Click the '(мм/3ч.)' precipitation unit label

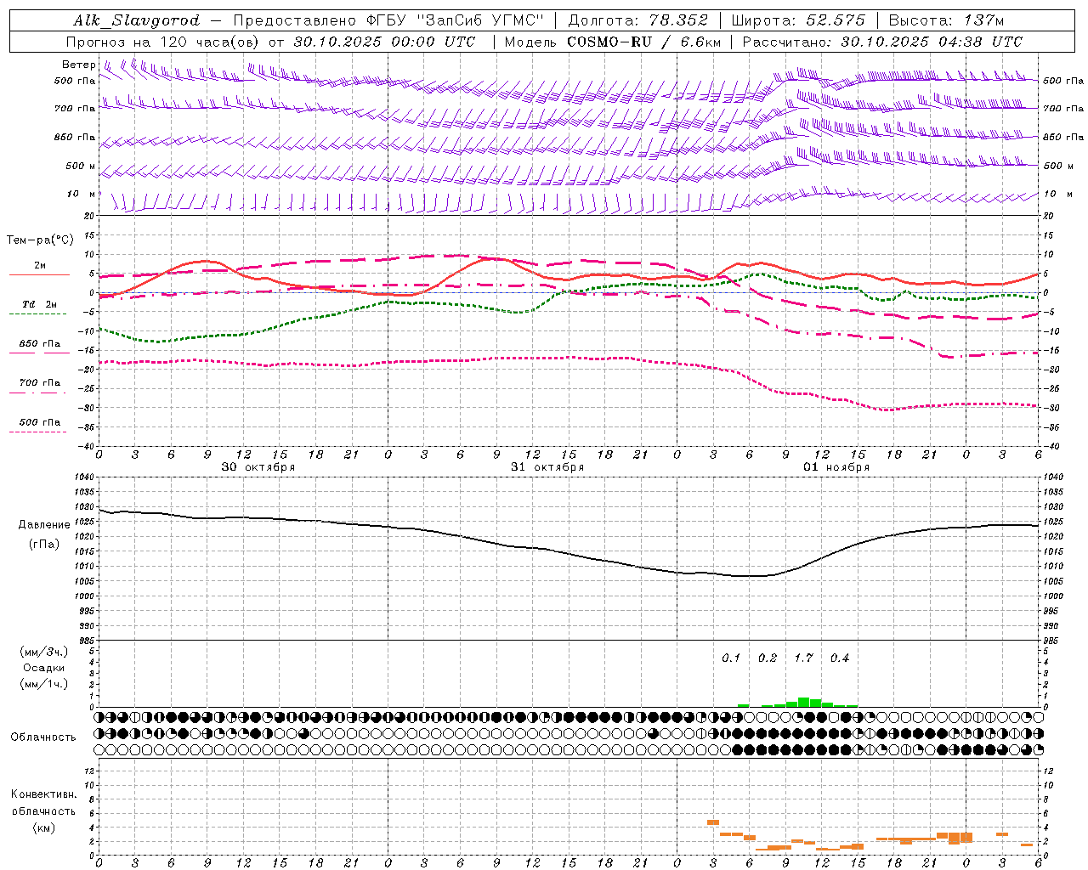pos(44,652)
